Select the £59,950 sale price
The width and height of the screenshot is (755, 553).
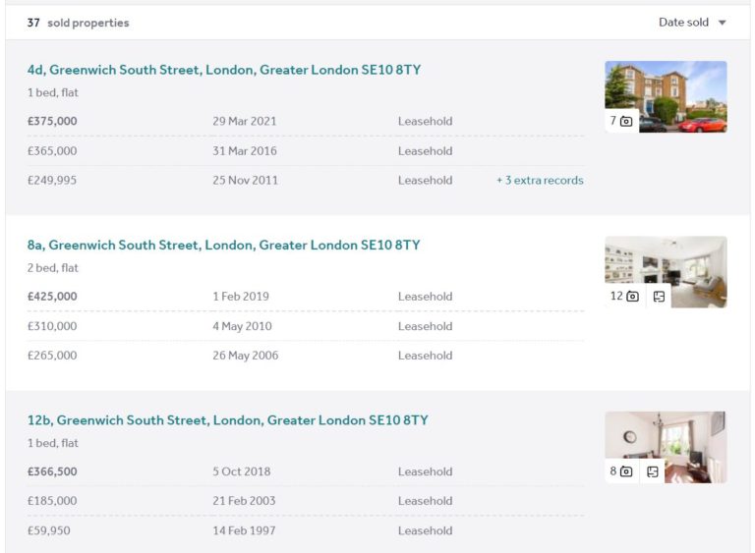pos(48,530)
